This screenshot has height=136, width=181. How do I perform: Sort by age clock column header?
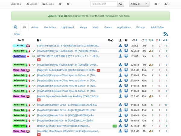coord(144,40)
